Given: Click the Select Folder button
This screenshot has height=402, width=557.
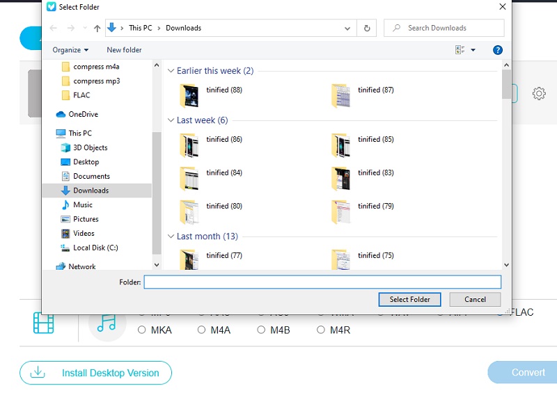Looking at the screenshot, I should pyautogui.click(x=410, y=299).
